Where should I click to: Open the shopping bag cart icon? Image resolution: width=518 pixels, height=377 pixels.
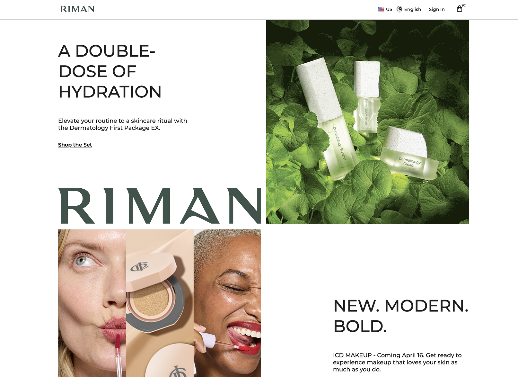point(459,9)
